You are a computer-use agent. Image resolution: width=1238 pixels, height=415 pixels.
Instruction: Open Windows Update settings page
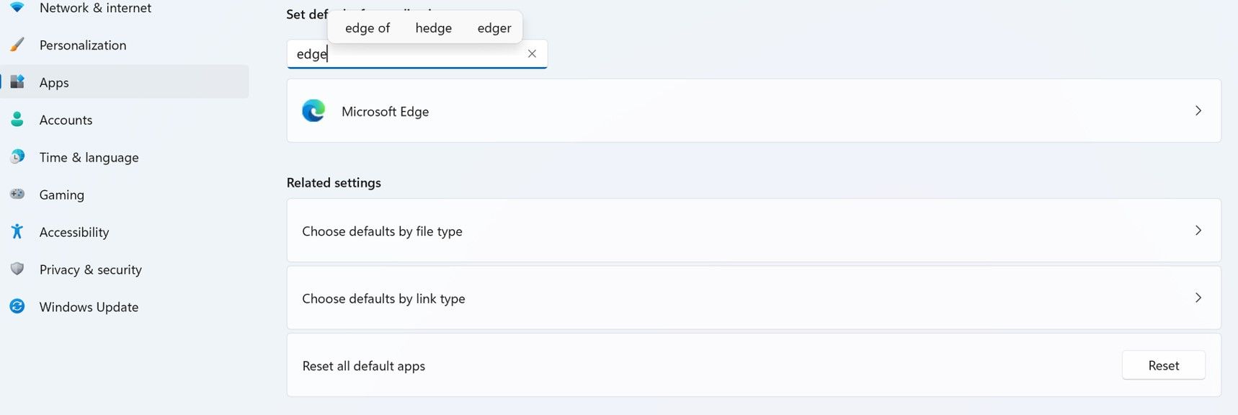coord(89,307)
